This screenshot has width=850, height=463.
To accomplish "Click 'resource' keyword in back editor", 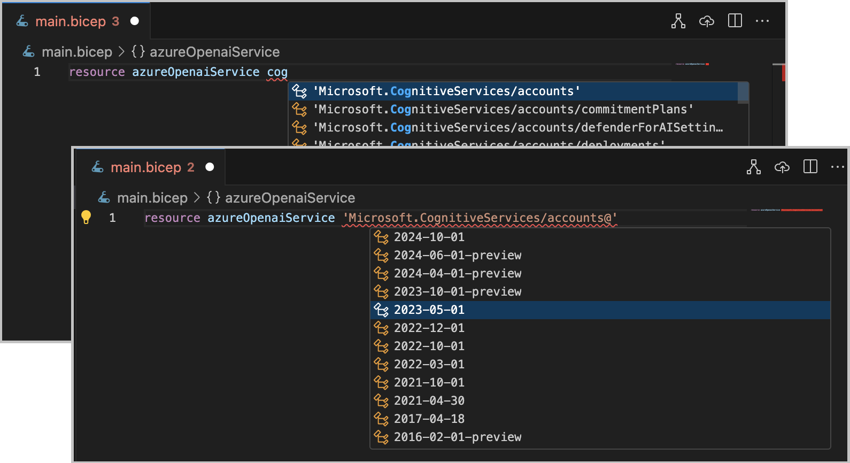I will 97,72.
